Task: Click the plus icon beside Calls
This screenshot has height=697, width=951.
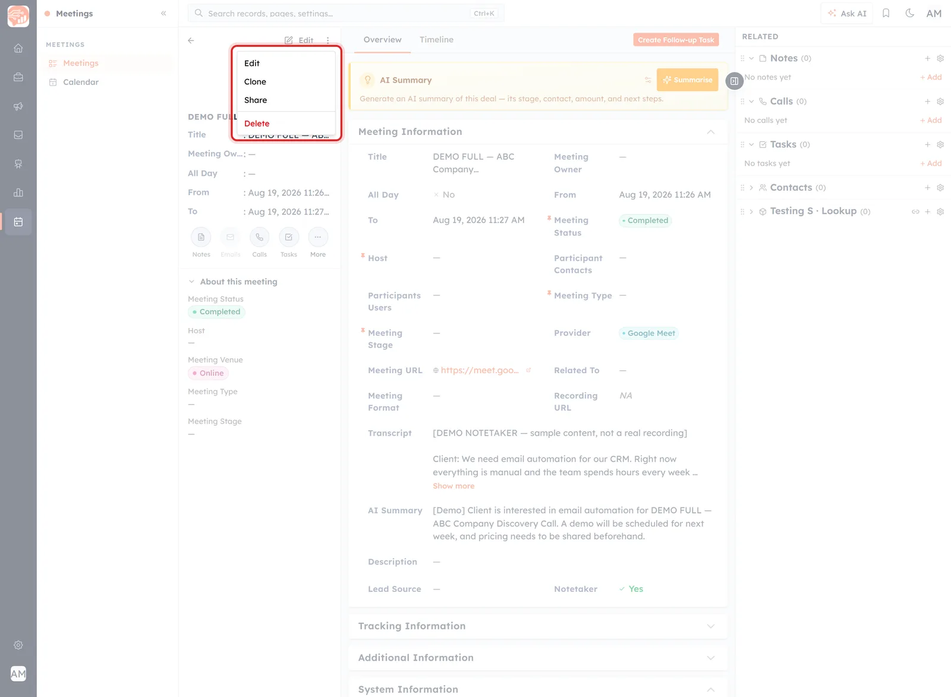Action: point(927,102)
